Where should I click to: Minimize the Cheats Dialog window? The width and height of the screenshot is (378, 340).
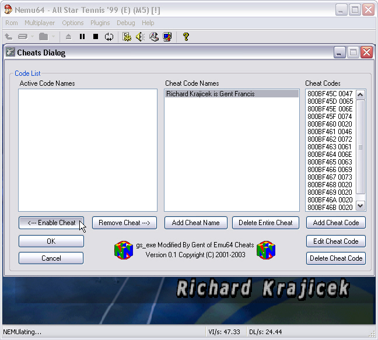(339, 52)
